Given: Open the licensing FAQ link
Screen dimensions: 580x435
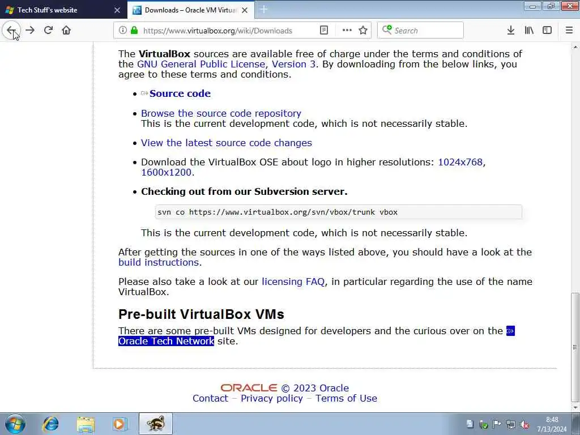Looking at the screenshot, I should [x=293, y=282].
